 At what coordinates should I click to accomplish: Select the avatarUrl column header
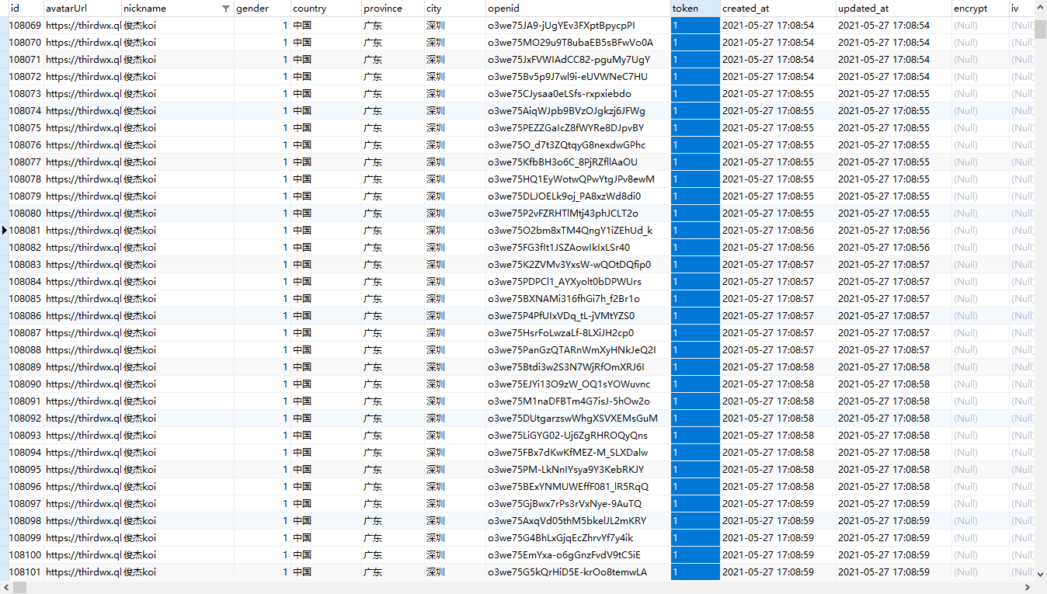[82, 9]
